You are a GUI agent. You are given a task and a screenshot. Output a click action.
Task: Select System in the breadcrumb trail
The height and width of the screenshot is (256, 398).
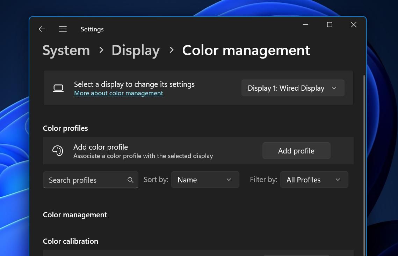[66, 50]
